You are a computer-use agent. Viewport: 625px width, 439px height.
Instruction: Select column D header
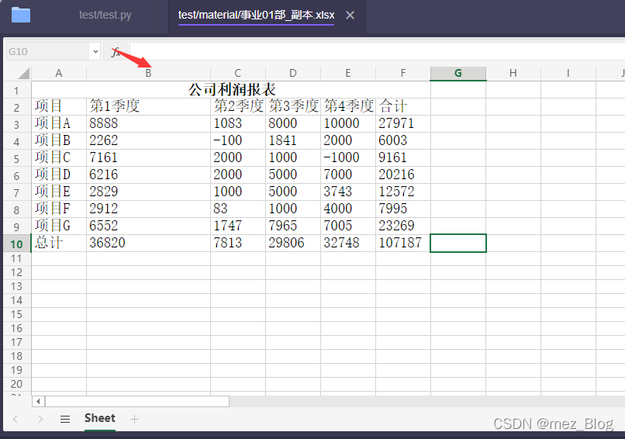point(293,74)
